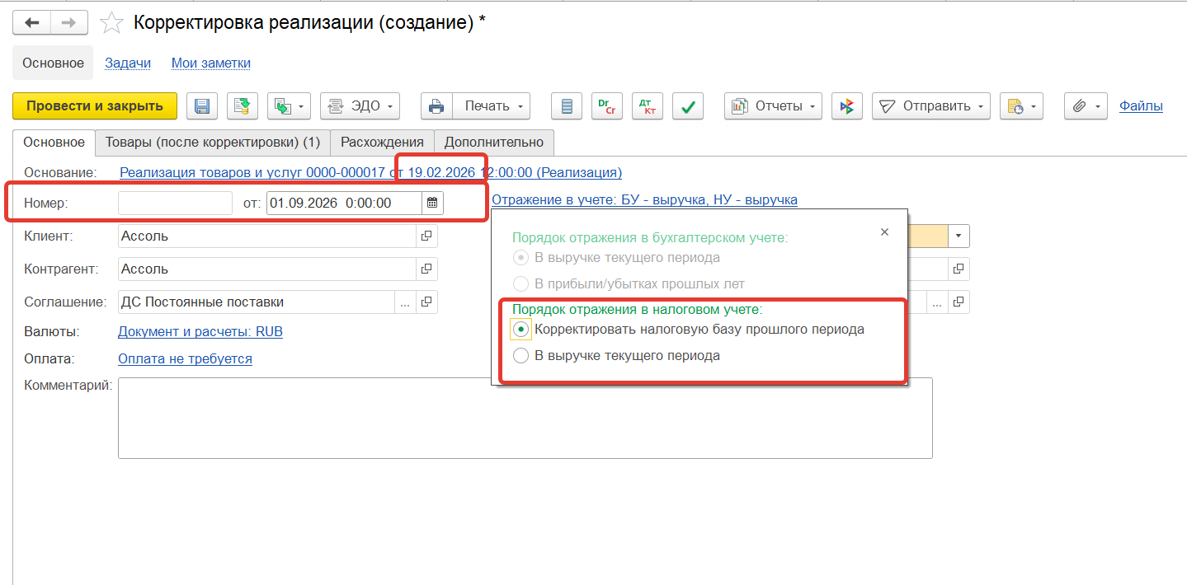Click the Клиент field with Ассоль
Image resolution: width=1187 pixels, height=585 pixels.
pos(266,236)
